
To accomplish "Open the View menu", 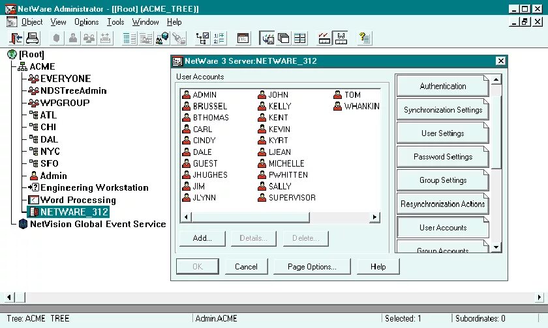I will click(58, 22).
